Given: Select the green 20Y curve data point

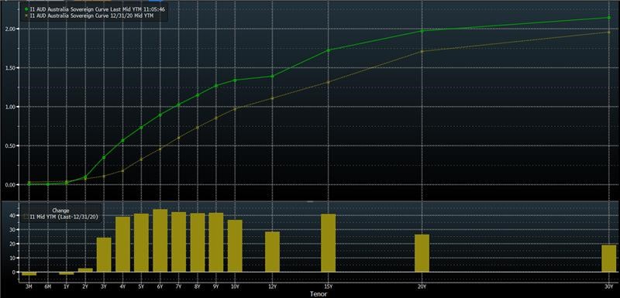Looking at the screenshot, I should coord(422,31).
